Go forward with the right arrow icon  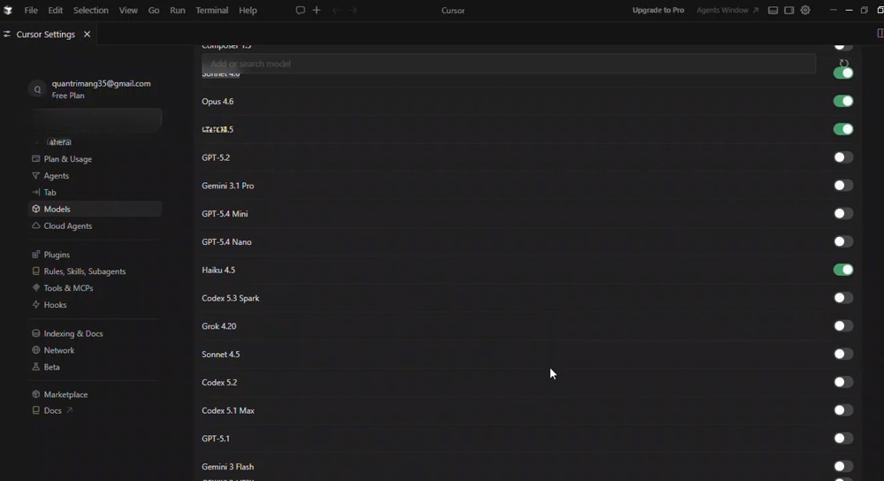(353, 10)
